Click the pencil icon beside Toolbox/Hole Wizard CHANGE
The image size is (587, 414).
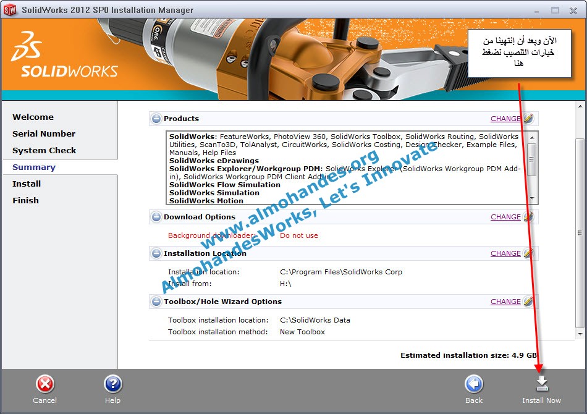(528, 302)
